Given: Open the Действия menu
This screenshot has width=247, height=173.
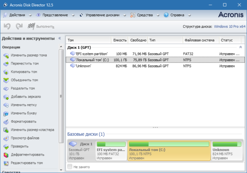Looking at the screenshot, I should pos(17,15).
